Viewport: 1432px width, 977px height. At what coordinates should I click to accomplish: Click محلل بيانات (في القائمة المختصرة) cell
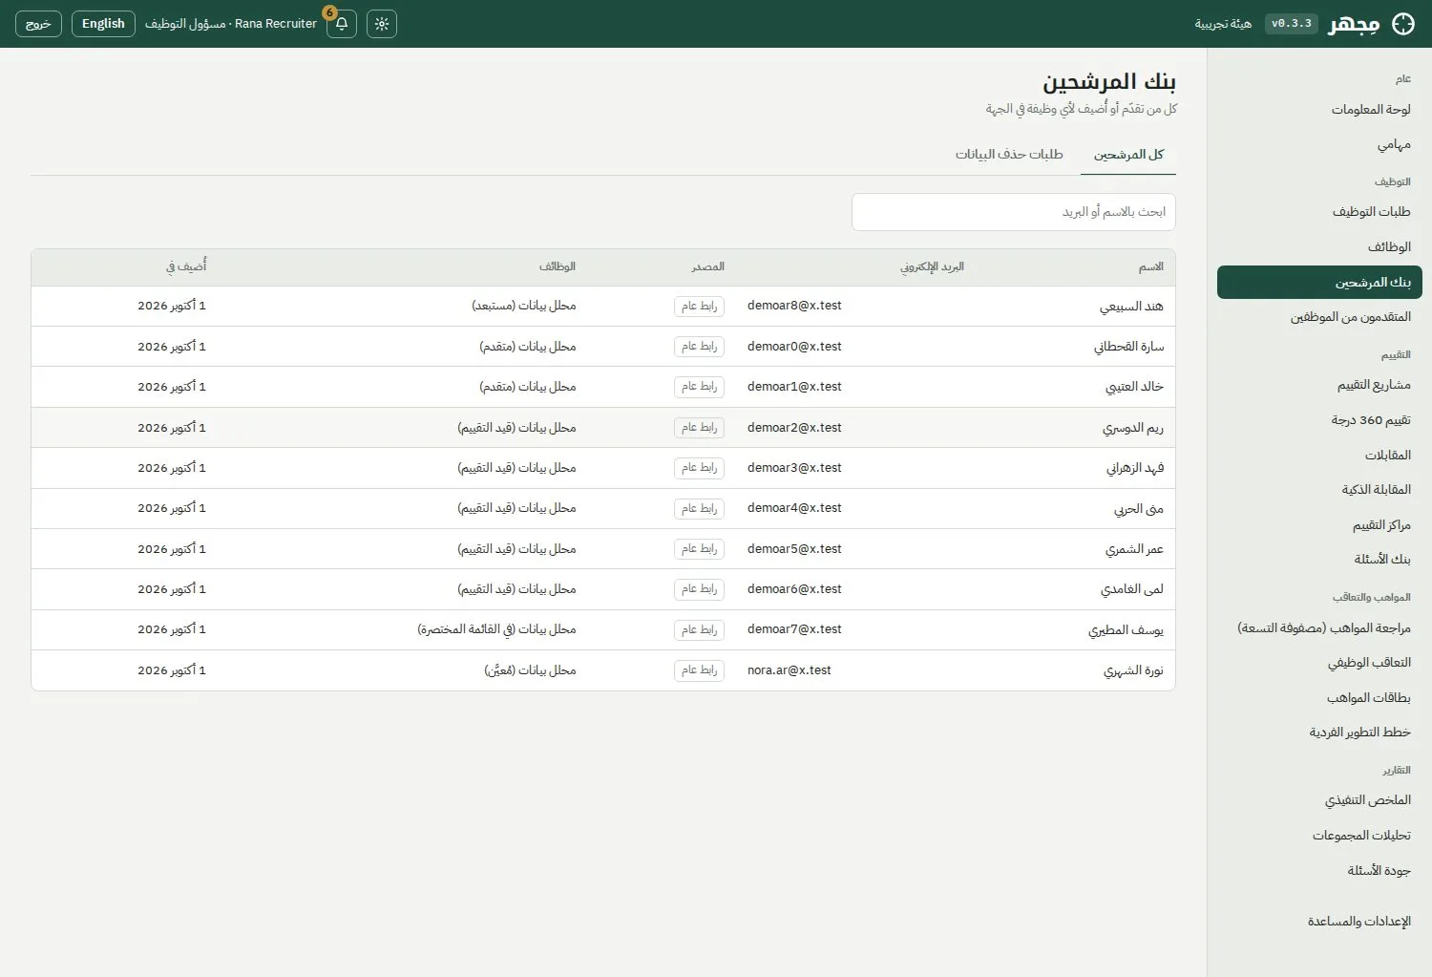coord(496,629)
